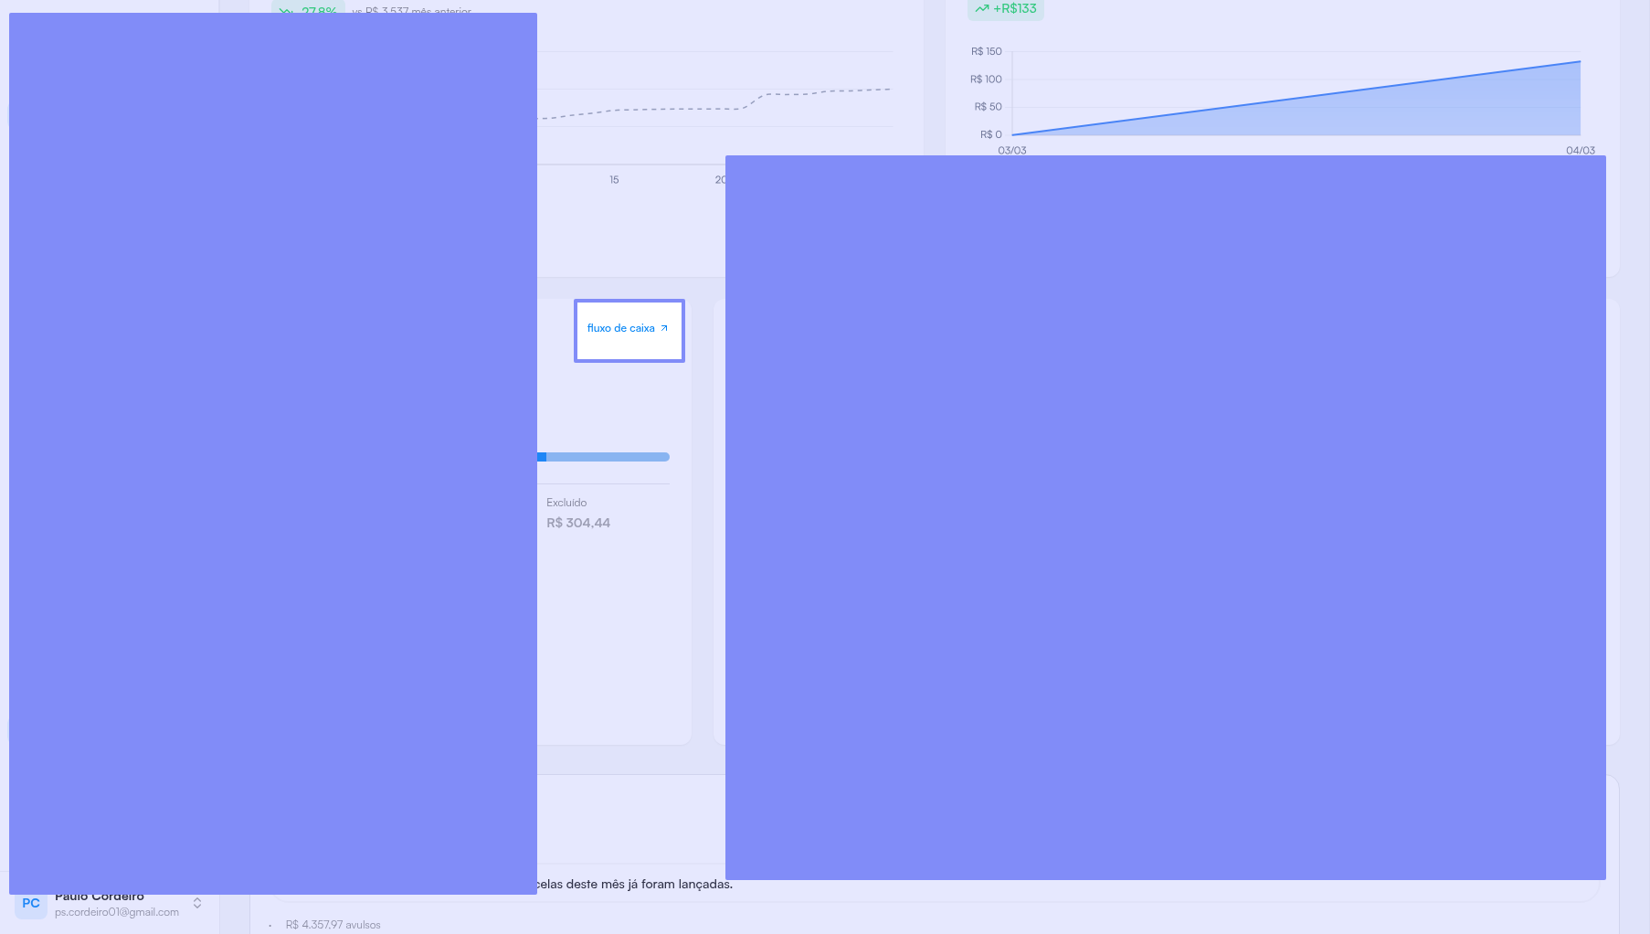Click the Excluído label
Image resolution: width=1650 pixels, height=934 pixels.
tap(566, 503)
